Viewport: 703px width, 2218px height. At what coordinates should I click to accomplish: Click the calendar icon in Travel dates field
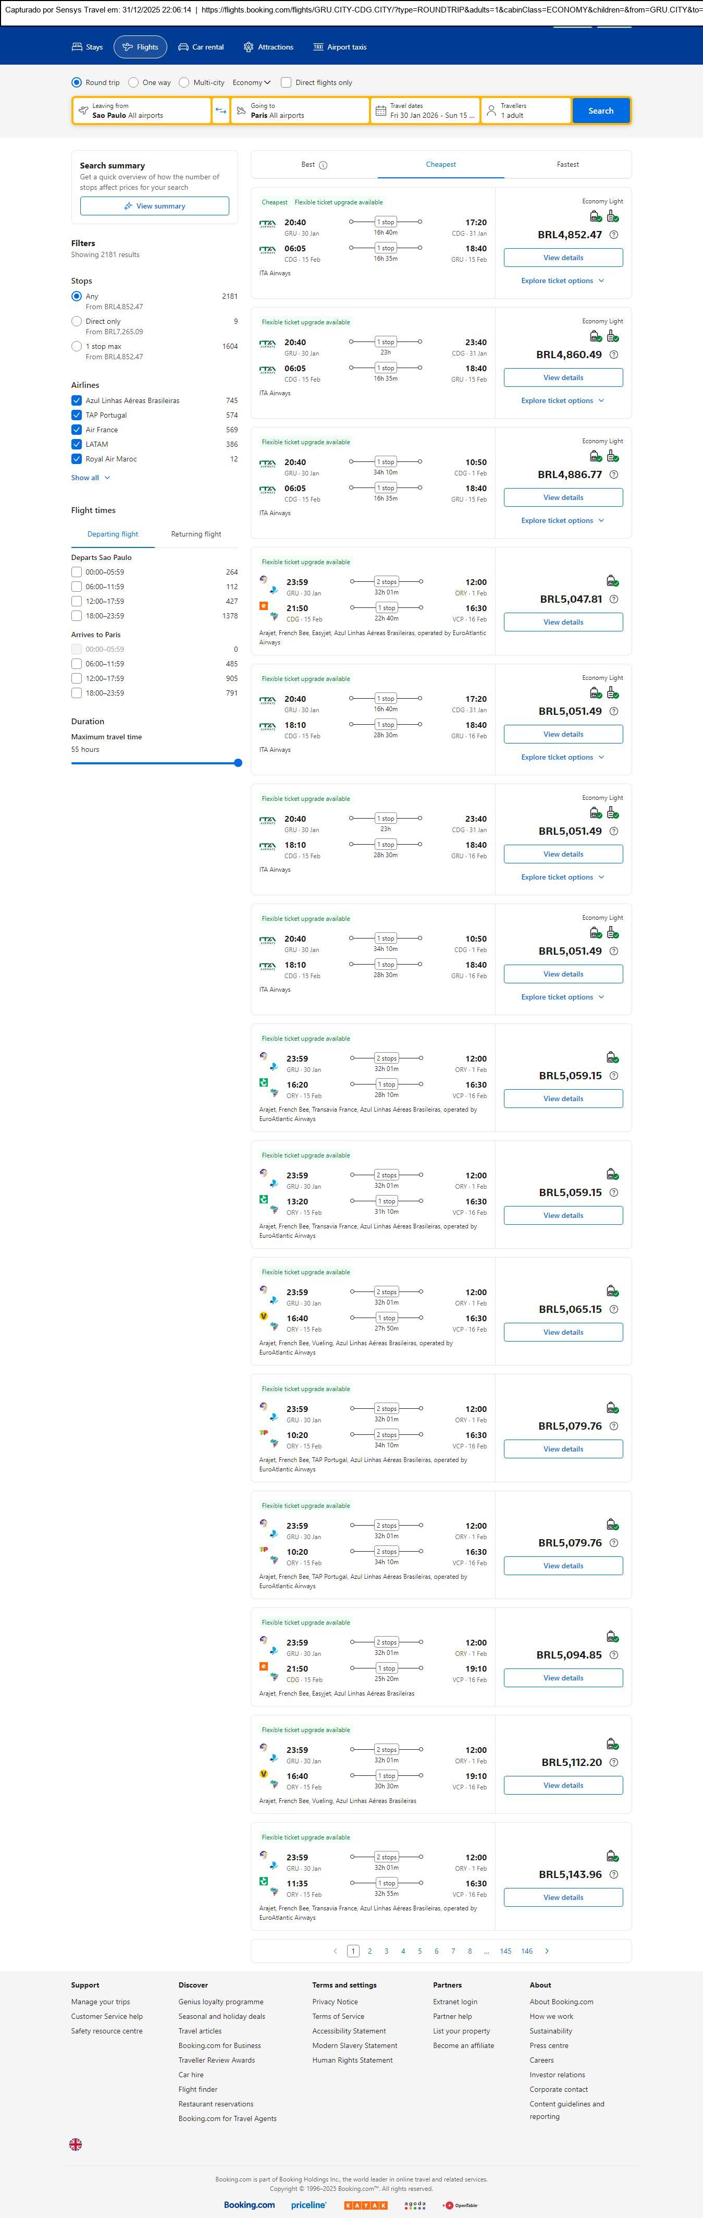[380, 110]
